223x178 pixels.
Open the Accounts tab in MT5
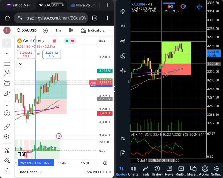click(x=205, y=171)
